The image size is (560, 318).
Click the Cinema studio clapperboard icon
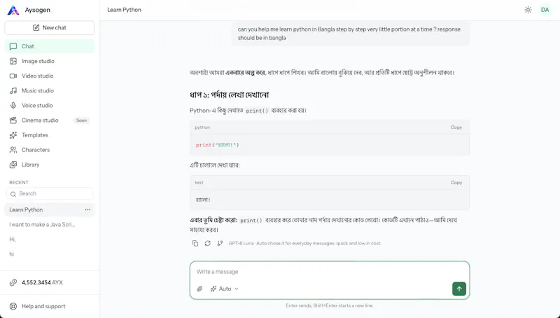(13, 120)
